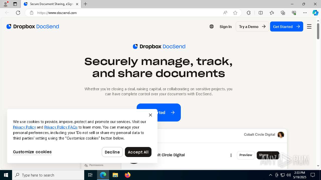
Task: Accept All cookies
Action: tap(138, 152)
